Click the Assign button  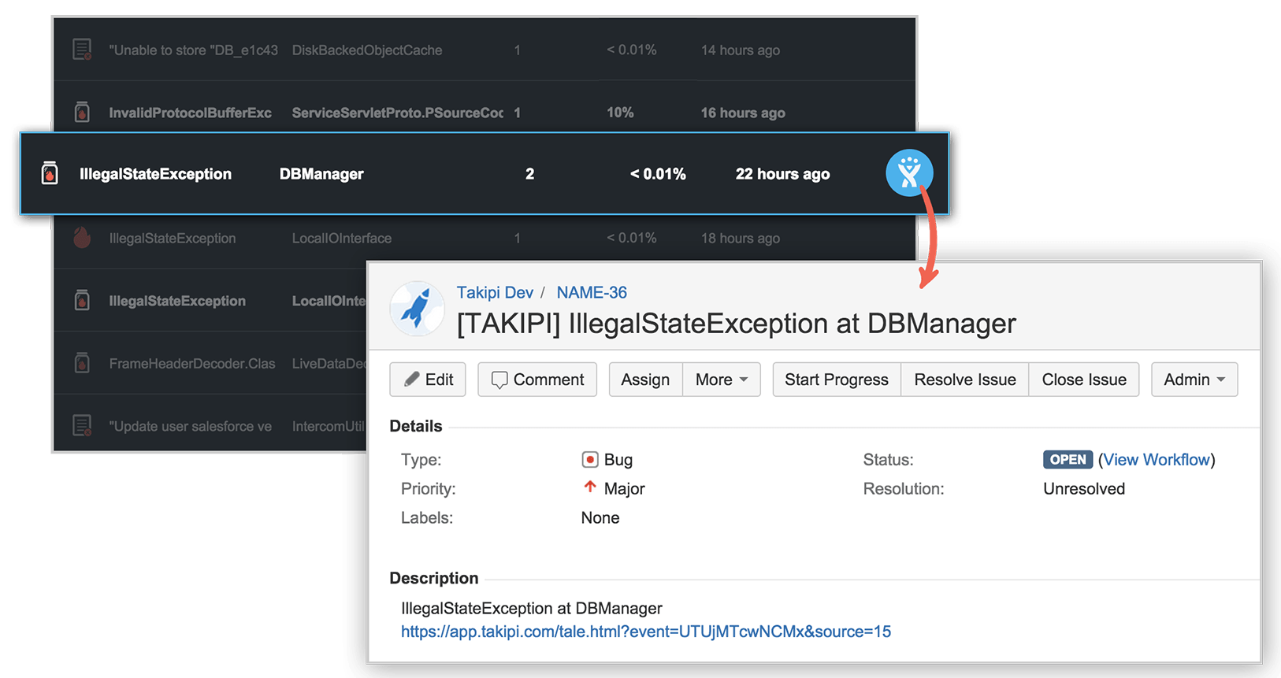pyautogui.click(x=646, y=380)
